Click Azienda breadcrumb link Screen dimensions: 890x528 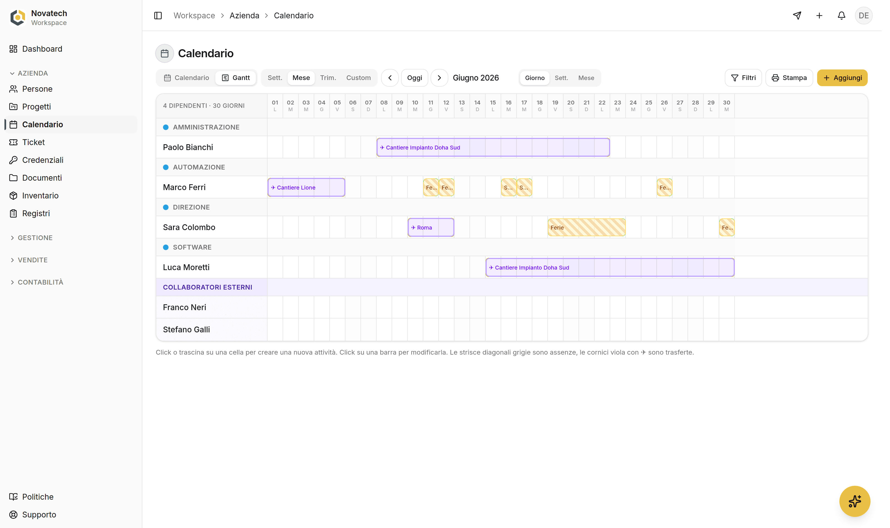pos(244,16)
